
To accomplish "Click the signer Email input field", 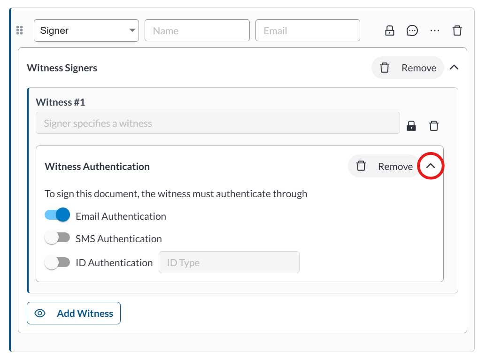I will (308, 31).
